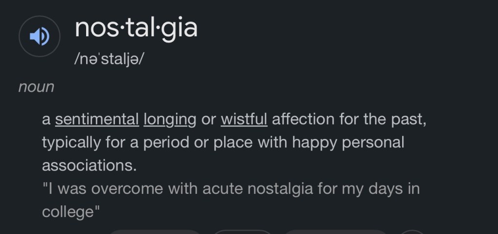Tap the first cut-off chip below the definition

[x=153, y=232]
